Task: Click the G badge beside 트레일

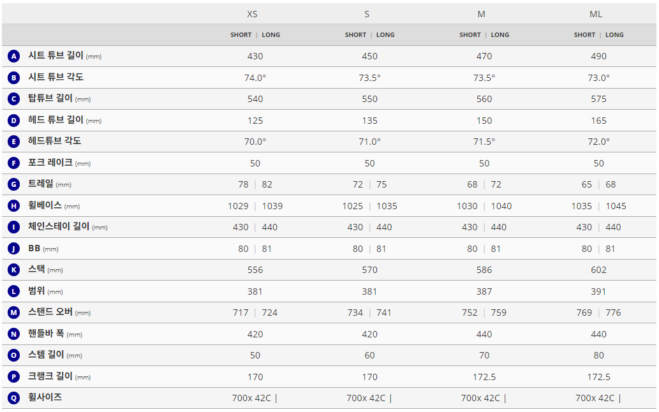Action: (x=14, y=184)
